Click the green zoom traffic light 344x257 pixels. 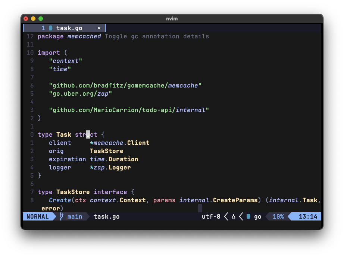(40, 18)
